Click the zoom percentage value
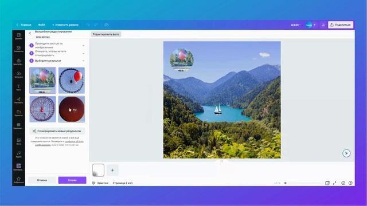Image resolution: width=367 pixels, height=206 pixels. [277, 183]
